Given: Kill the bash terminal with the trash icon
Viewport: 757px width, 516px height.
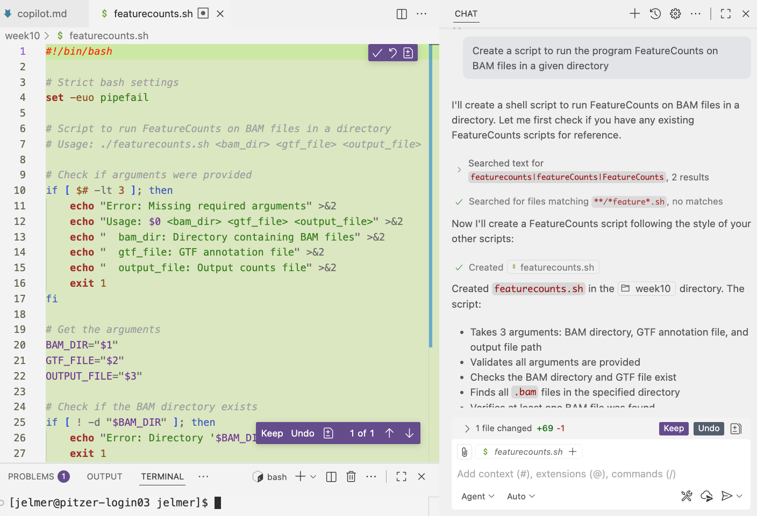Looking at the screenshot, I should click(351, 476).
